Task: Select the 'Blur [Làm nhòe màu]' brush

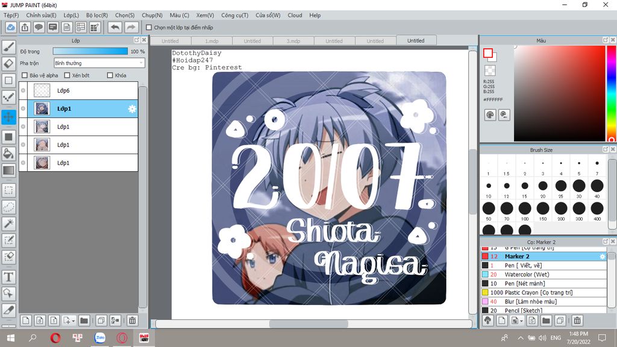Action: point(544,302)
